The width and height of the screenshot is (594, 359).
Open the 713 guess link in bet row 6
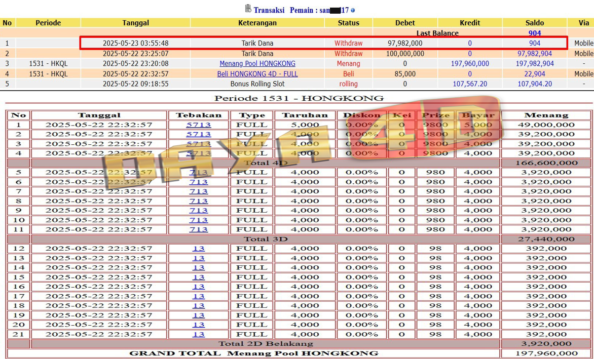click(x=199, y=182)
